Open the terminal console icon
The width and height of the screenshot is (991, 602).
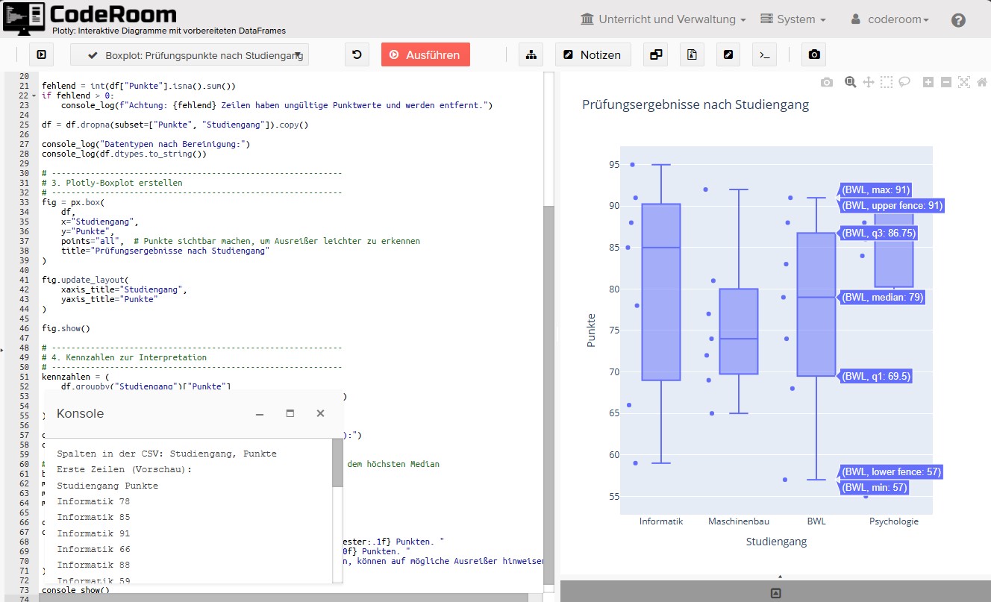click(765, 54)
